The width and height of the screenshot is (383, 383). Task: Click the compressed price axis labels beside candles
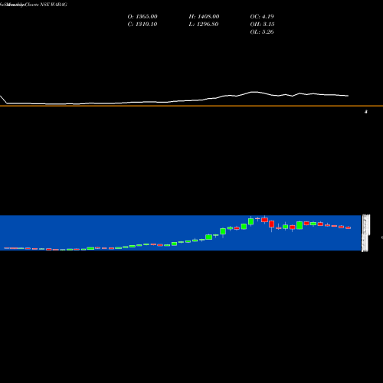[x=365, y=233]
